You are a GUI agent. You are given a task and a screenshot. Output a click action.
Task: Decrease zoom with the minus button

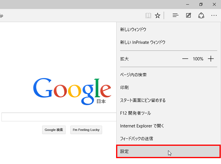coord(185,59)
